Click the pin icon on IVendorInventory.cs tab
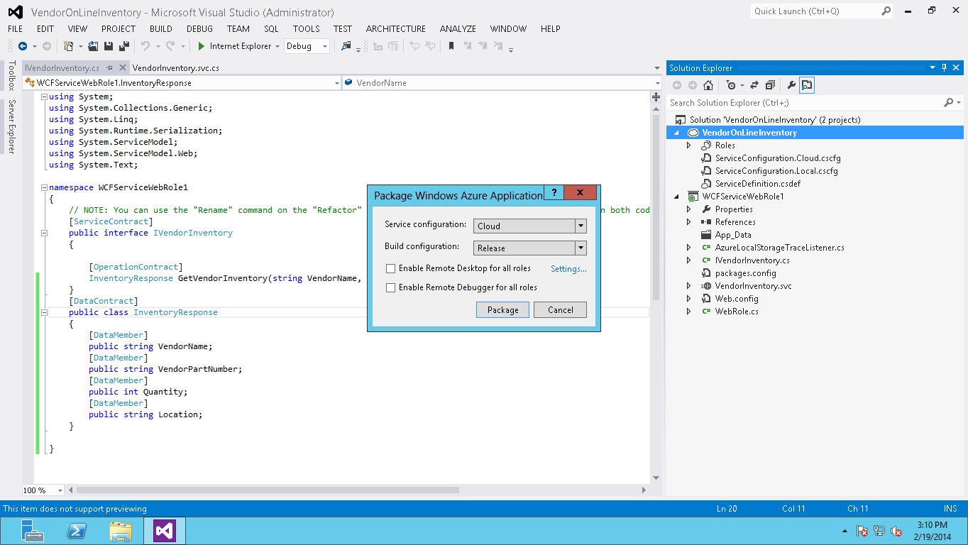The width and height of the screenshot is (968, 545). [109, 68]
